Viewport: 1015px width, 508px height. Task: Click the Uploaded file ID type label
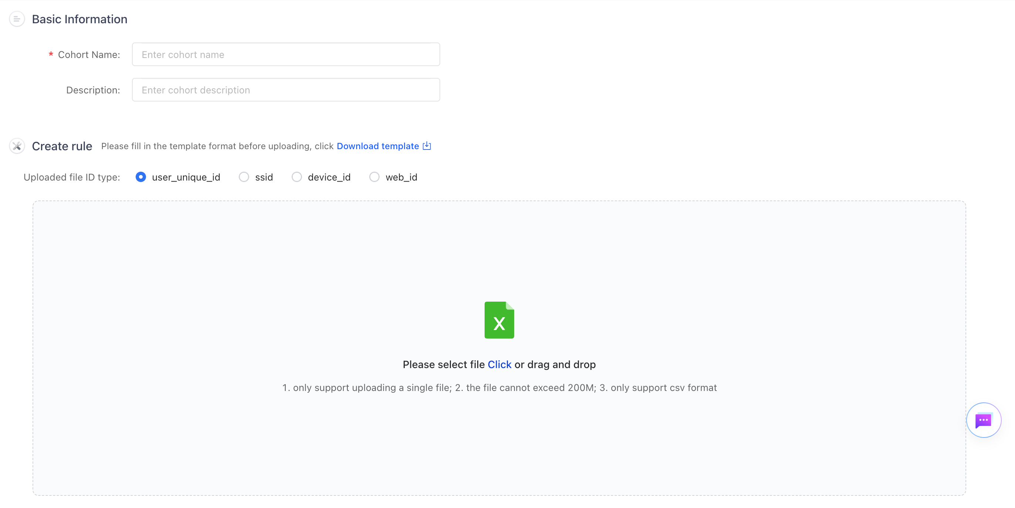pyautogui.click(x=72, y=177)
